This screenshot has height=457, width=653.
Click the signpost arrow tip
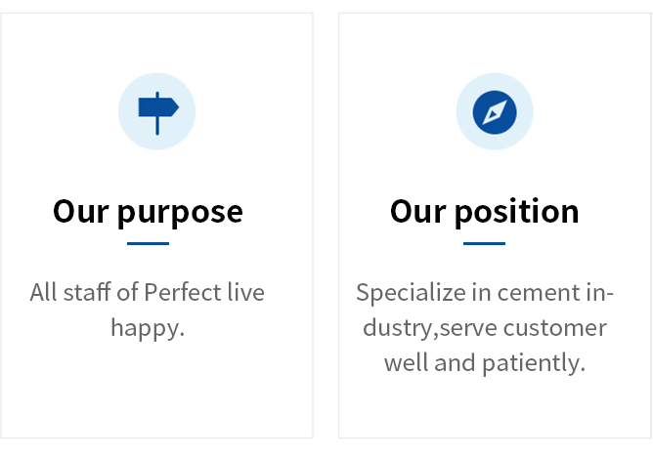(175, 107)
